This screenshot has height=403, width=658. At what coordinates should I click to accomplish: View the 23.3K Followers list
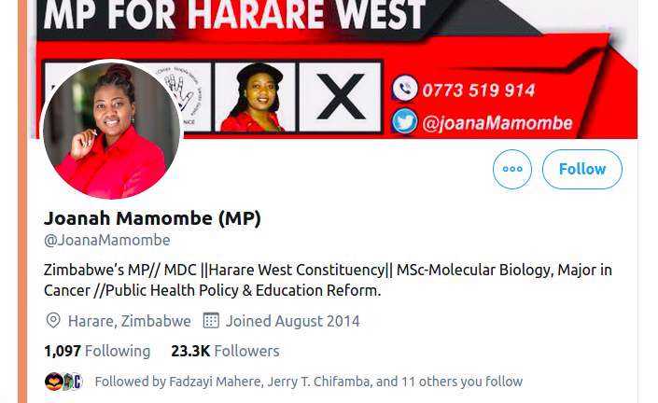tap(225, 351)
